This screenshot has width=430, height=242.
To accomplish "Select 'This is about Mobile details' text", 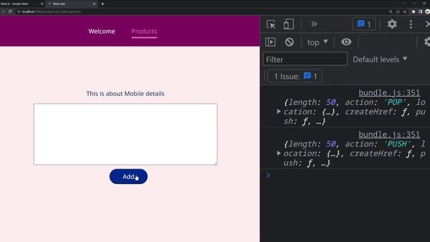I will 126,93.
